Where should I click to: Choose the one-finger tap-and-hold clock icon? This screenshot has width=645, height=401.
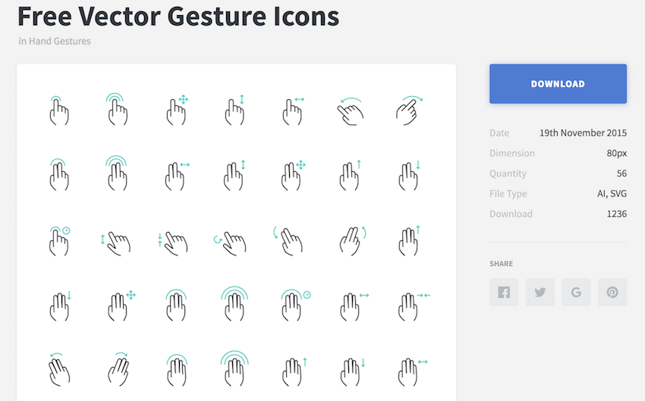pyautogui.click(x=58, y=240)
